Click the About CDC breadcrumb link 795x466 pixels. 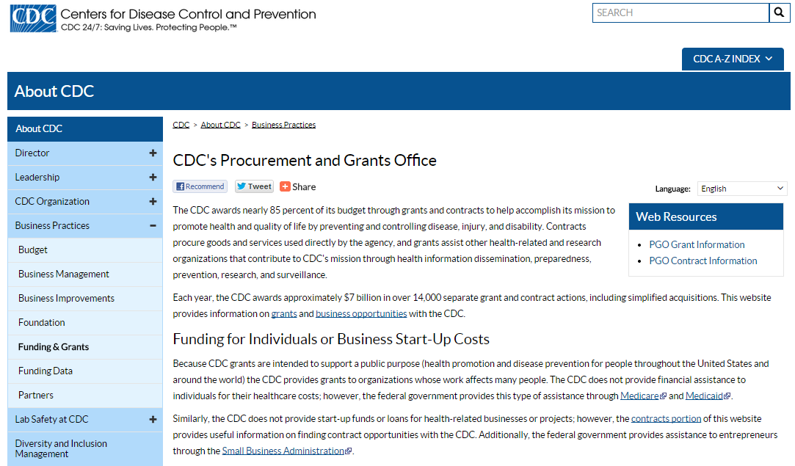pos(220,125)
